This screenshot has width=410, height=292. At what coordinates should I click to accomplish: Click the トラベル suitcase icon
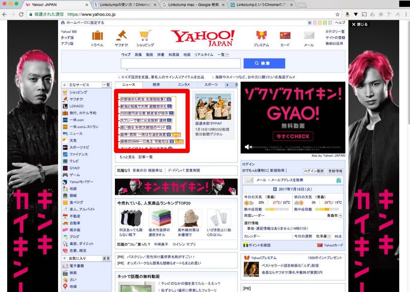[97, 36]
